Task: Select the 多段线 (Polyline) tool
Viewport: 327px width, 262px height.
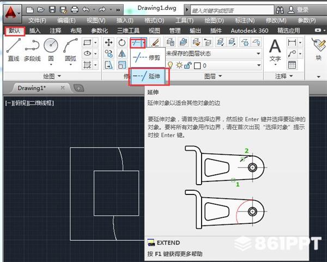Action: 32,50
